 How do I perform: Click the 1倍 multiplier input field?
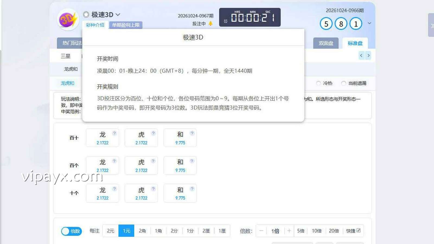[x=275, y=231]
